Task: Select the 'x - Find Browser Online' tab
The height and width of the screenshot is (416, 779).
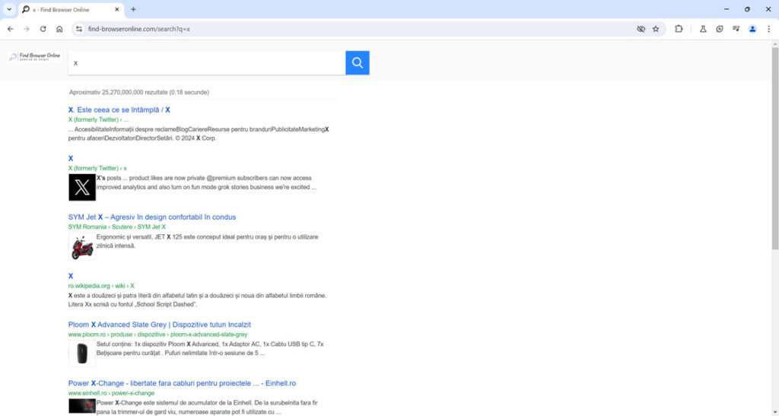Action: click(x=71, y=9)
